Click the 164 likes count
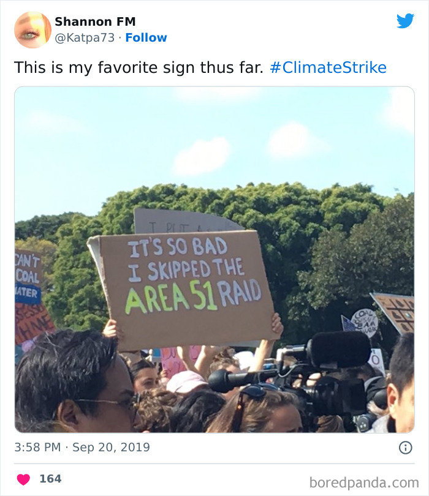Screen dimensions: 429x496 (50, 479)
